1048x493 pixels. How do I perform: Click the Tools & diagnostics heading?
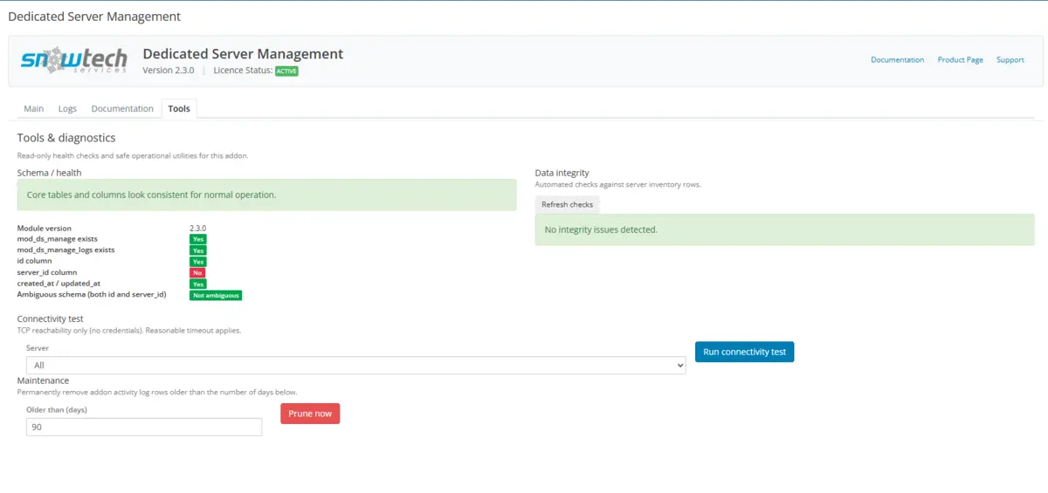(x=66, y=138)
